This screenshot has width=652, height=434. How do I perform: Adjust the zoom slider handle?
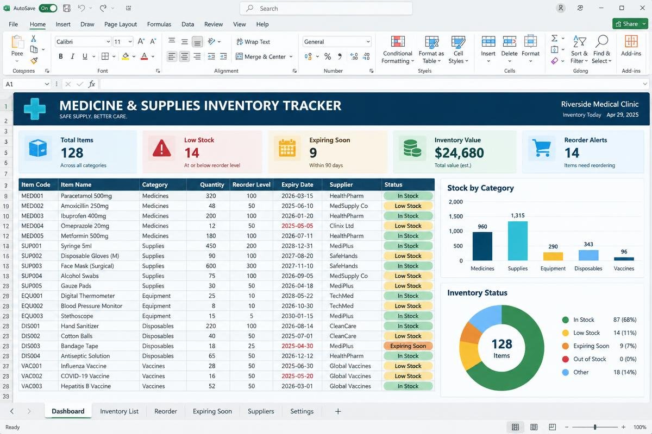(595, 427)
